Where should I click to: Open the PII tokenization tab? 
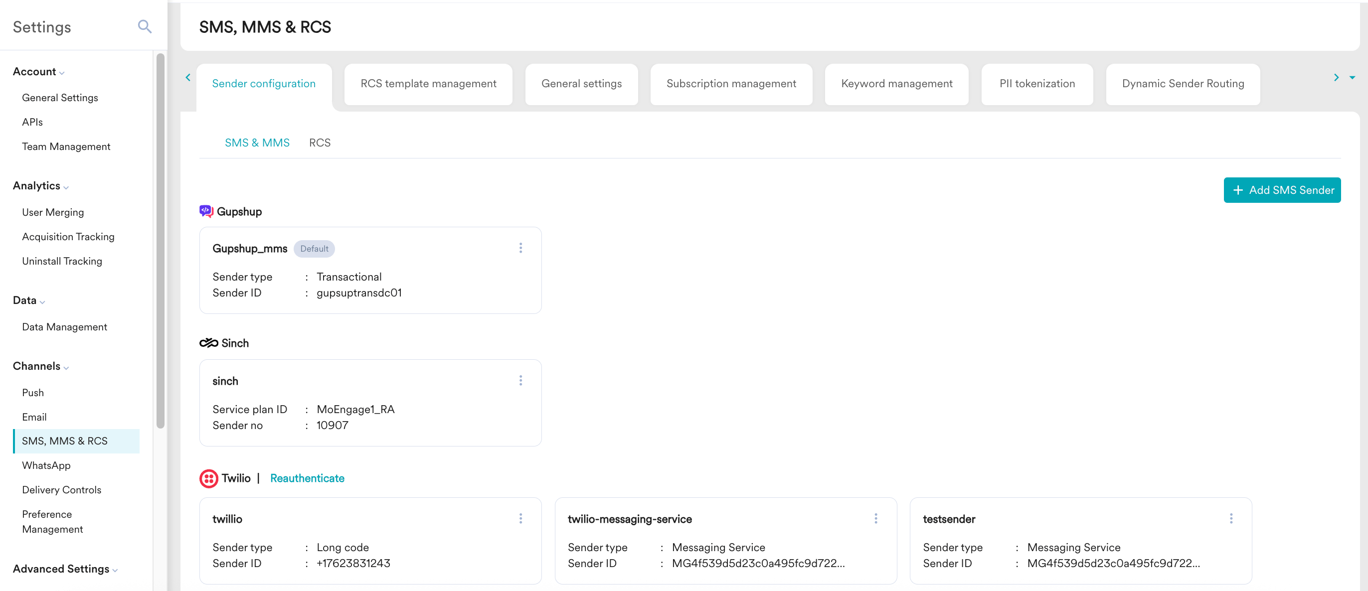(x=1037, y=84)
